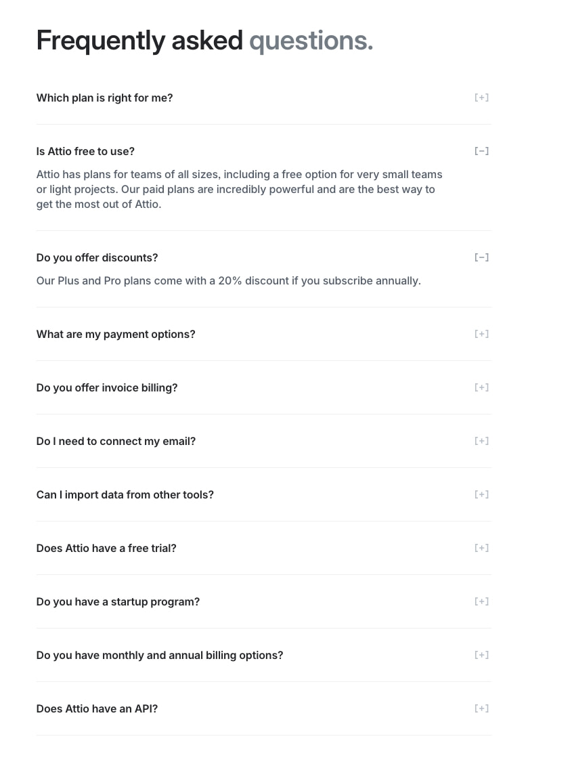Click the plus icon beside "Does Attio have a free trial?"

(481, 548)
